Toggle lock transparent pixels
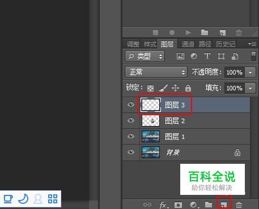This screenshot has height=209, width=259. [150, 88]
